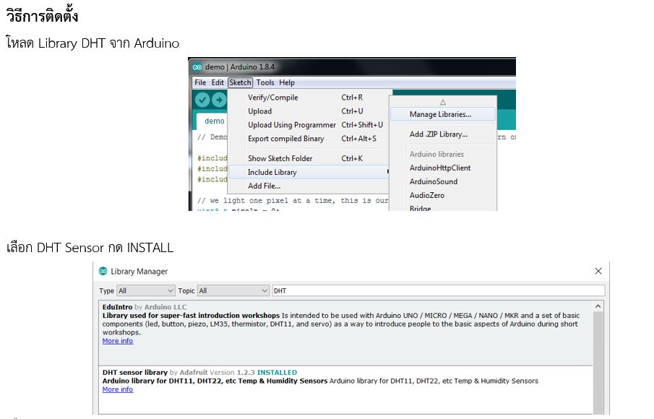Open More info link for EduIntro
Viewport: 654px width, 419px height.
118,341
